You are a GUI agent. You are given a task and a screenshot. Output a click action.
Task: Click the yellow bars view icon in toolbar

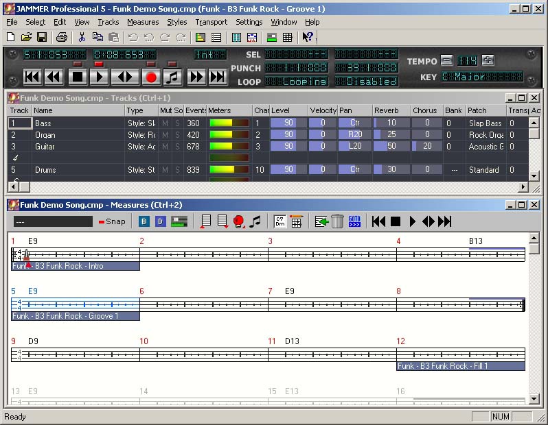tap(201, 37)
